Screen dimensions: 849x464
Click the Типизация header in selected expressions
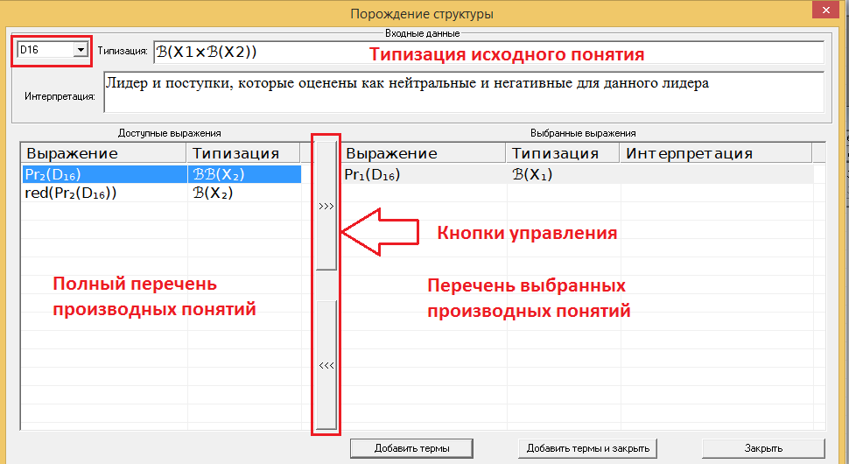[x=563, y=153]
